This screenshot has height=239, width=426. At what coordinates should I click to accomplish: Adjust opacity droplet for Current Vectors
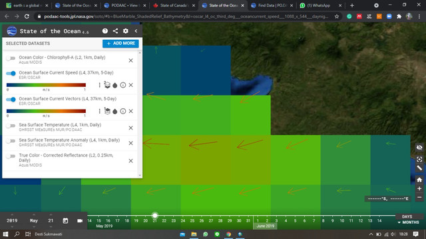pyautogui.click(x=115, y=112)
